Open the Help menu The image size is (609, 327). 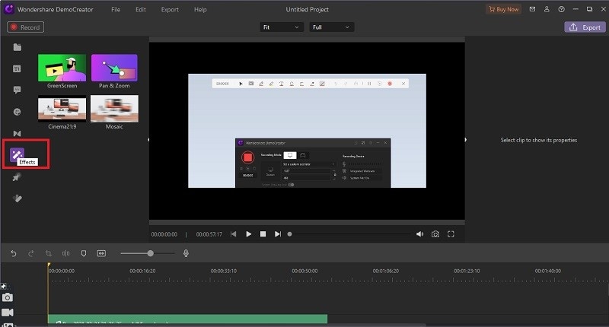coord(200,9)
